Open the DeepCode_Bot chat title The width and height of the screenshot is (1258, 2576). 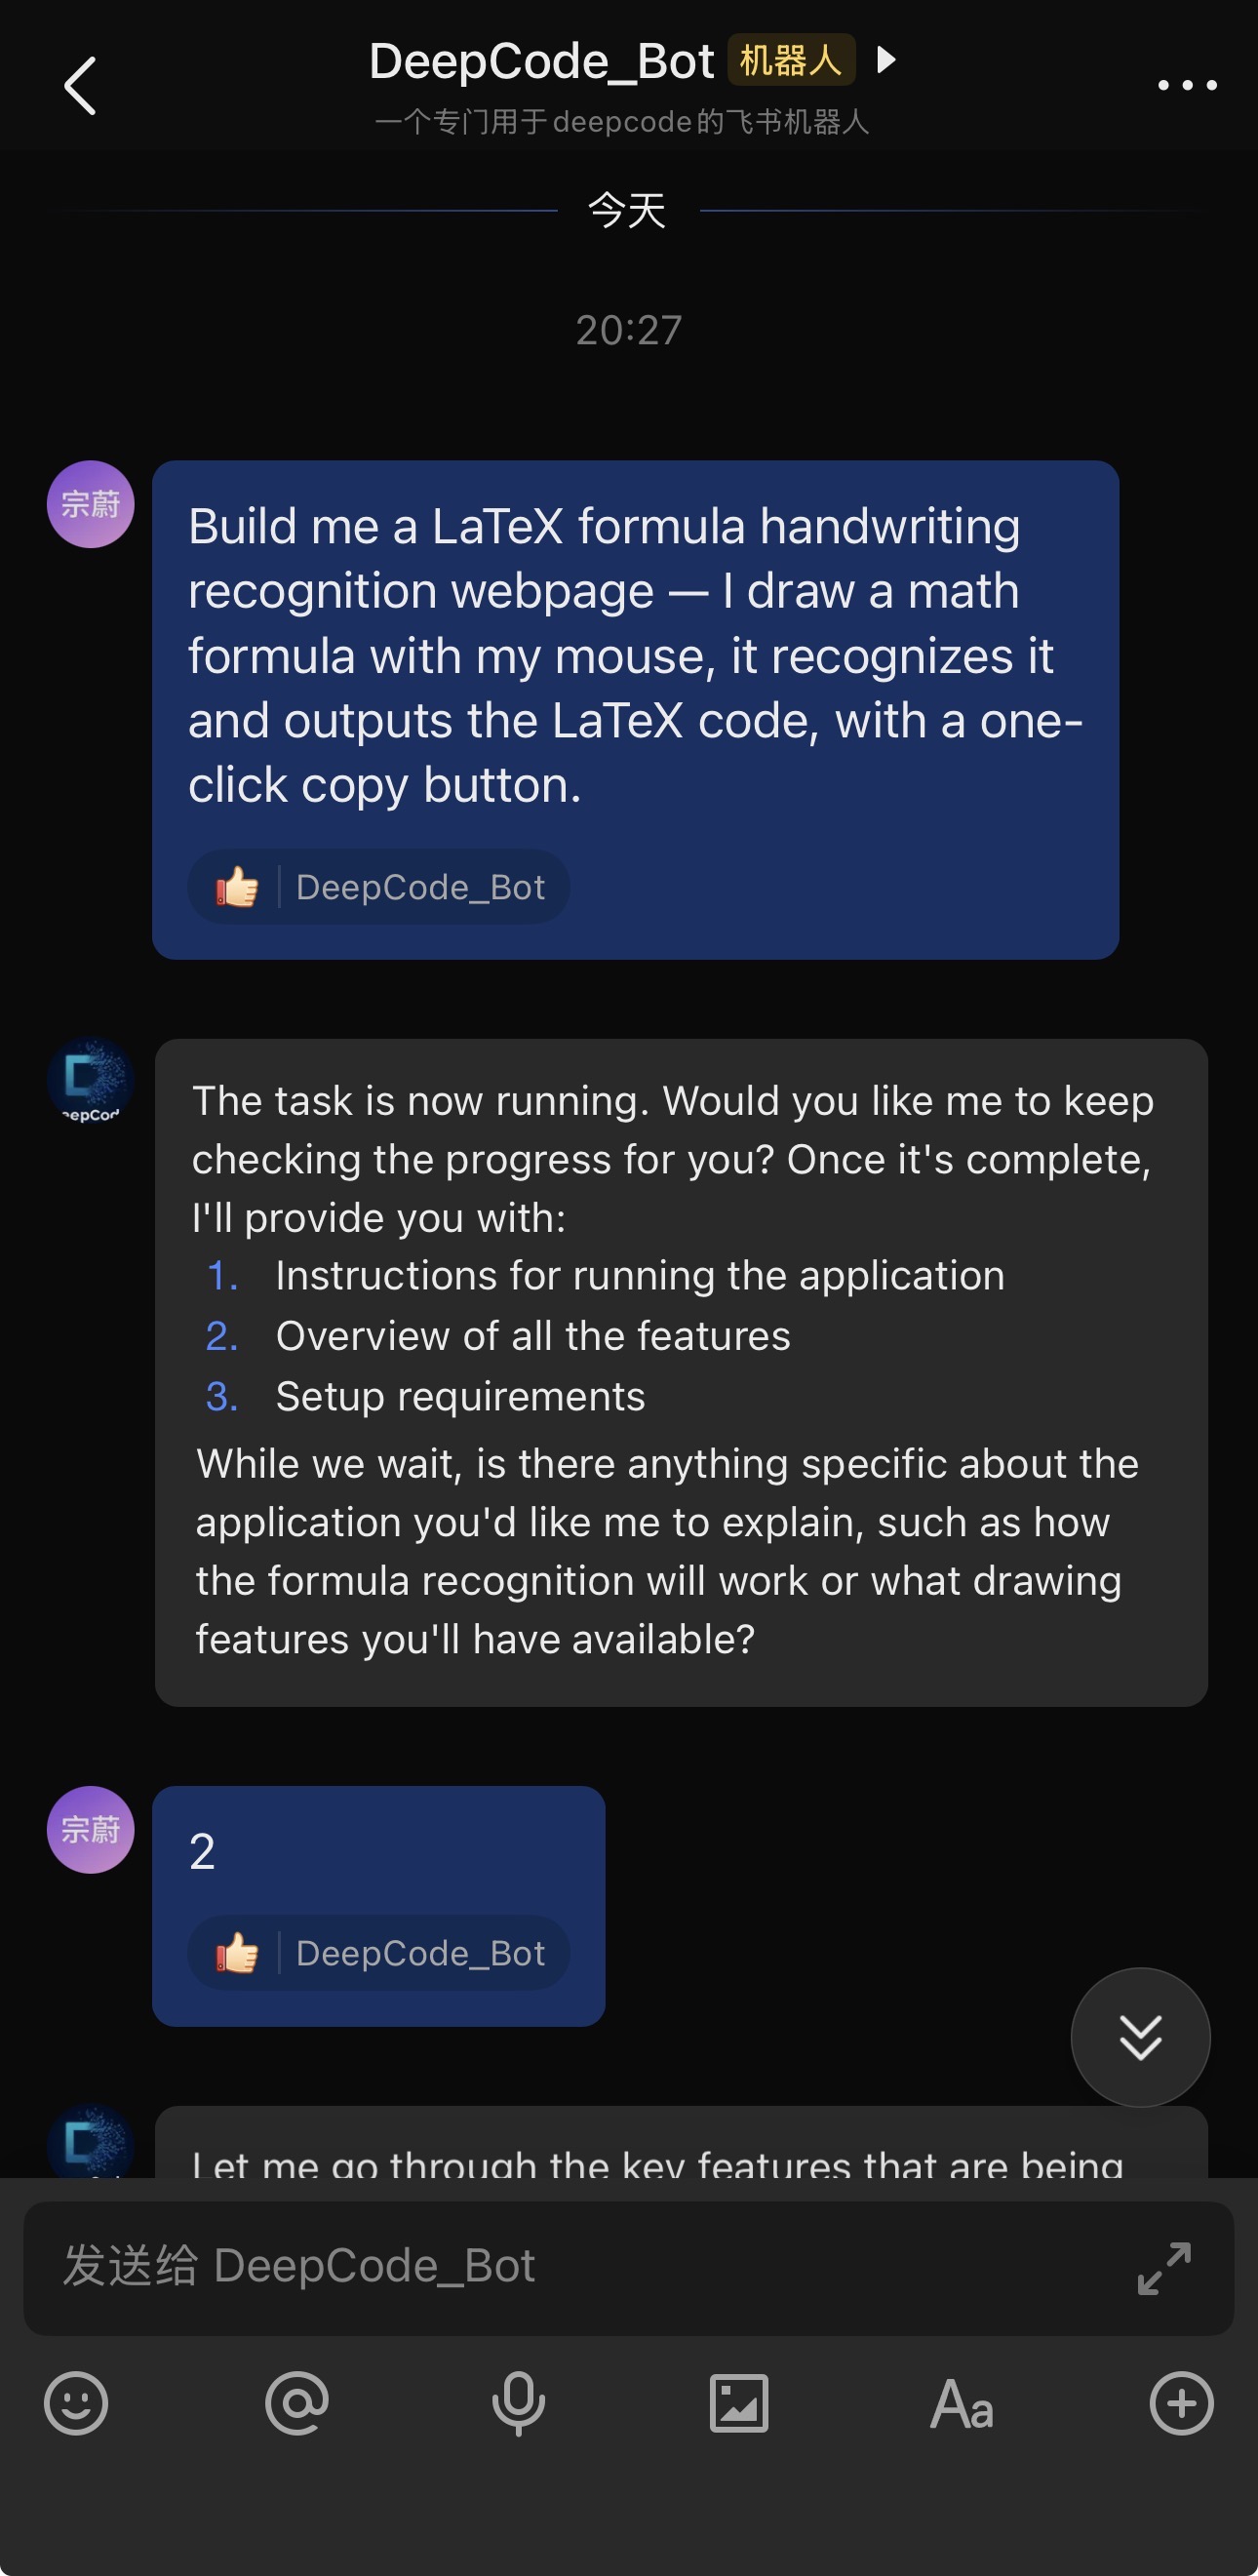tap(541, 62)
